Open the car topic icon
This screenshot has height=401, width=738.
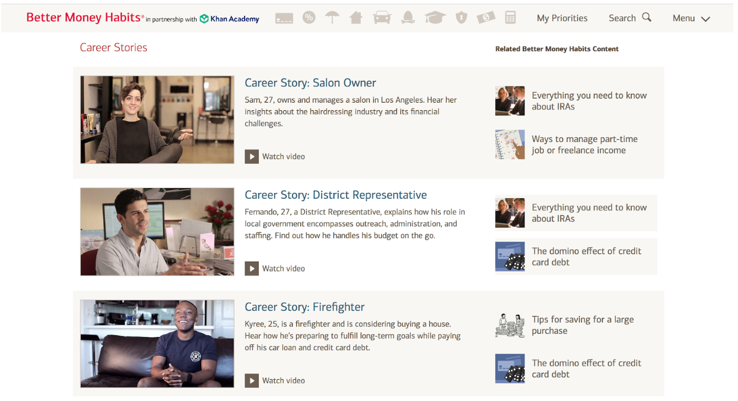[x=382, y=18]
